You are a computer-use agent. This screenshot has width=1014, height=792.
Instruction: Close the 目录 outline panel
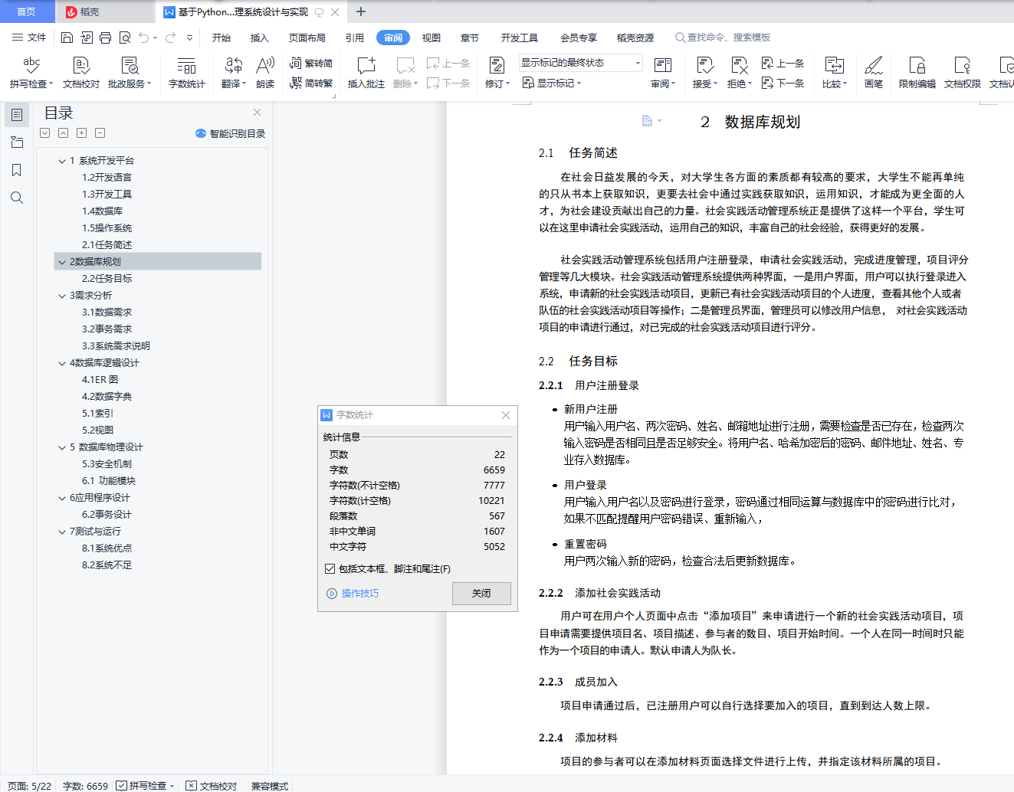click(x=257, y=113)
